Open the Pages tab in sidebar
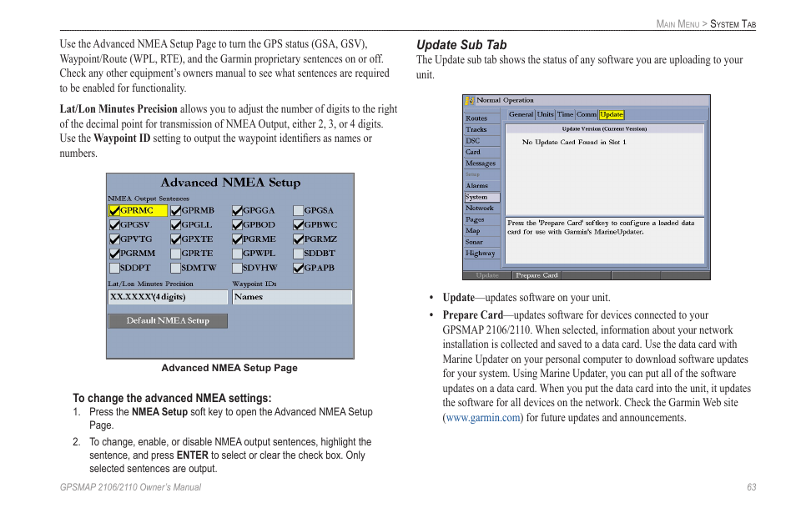This screenshot has height=518, width=796. (x=481, y=219)
